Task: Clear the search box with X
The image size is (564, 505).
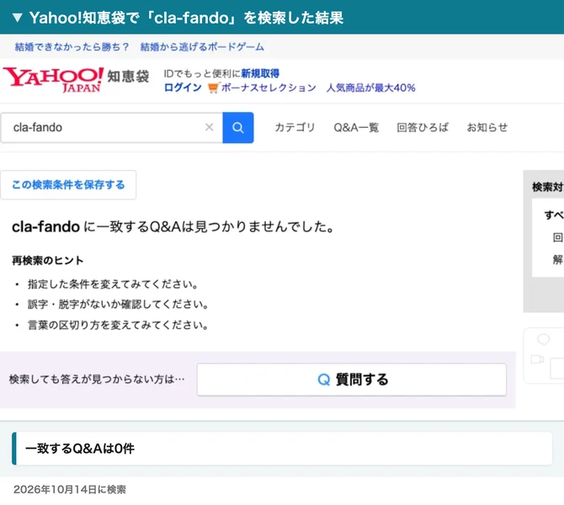Action: click(210, 127)
